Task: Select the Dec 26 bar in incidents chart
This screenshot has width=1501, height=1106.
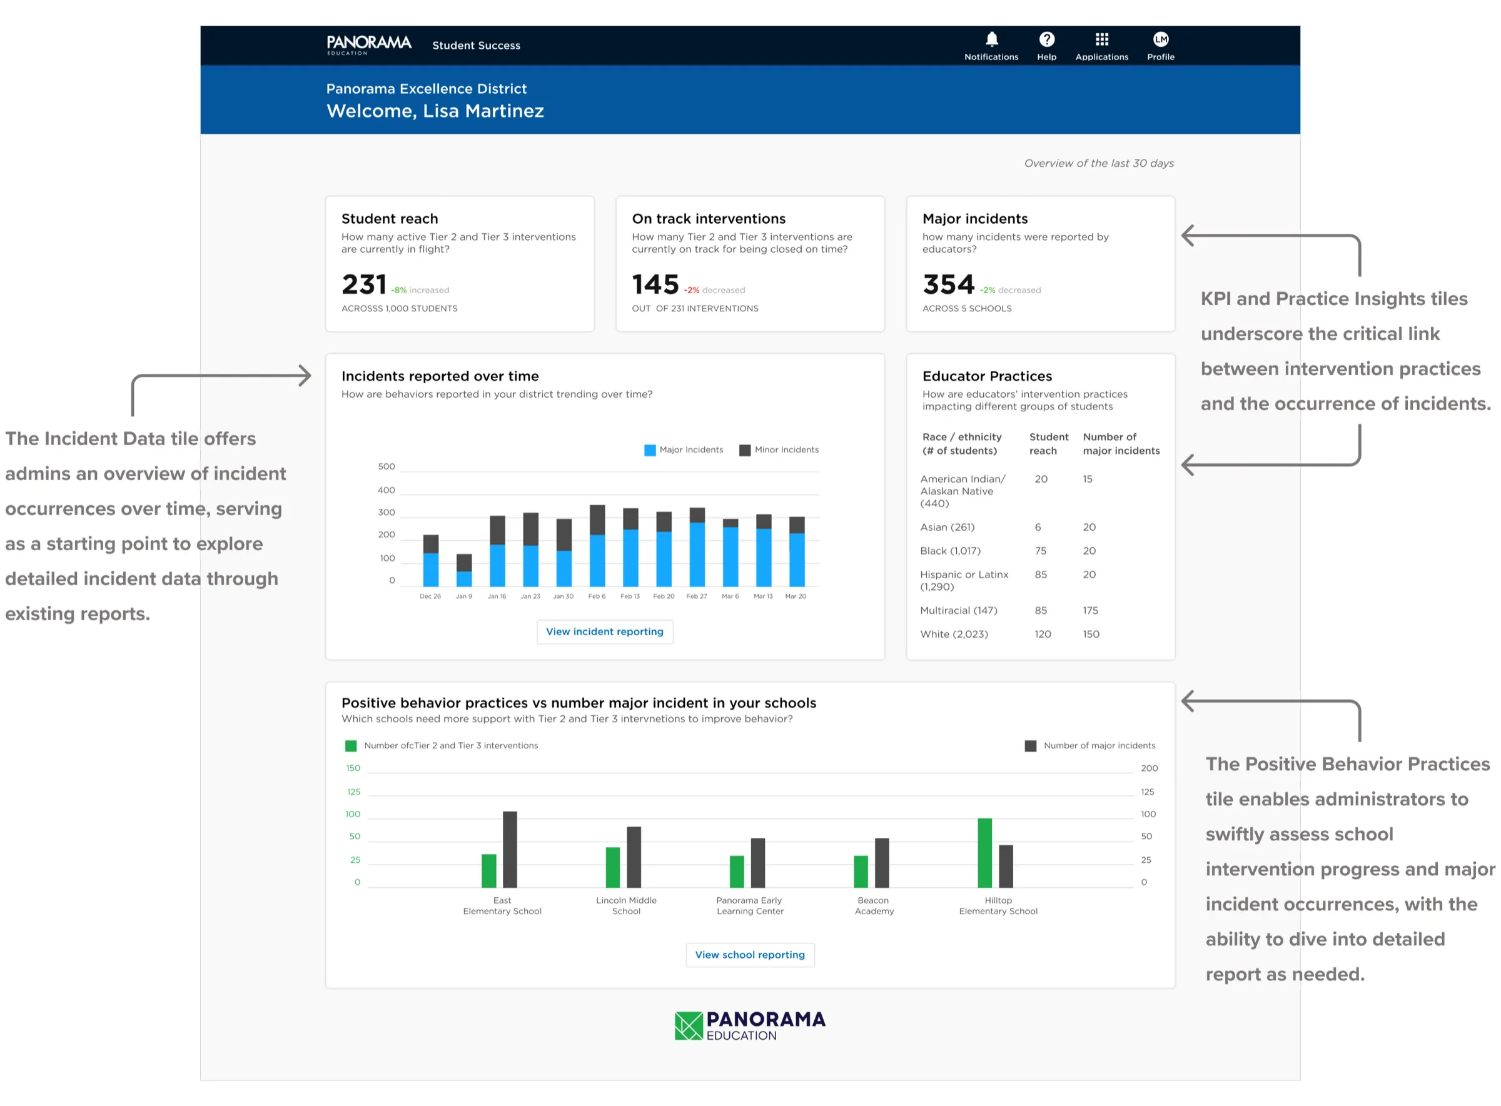Action: point(431,560)
